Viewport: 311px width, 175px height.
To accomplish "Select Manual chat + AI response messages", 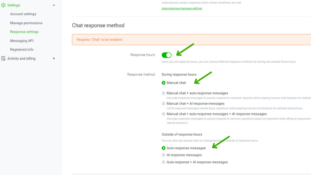I will pos(163,103).
